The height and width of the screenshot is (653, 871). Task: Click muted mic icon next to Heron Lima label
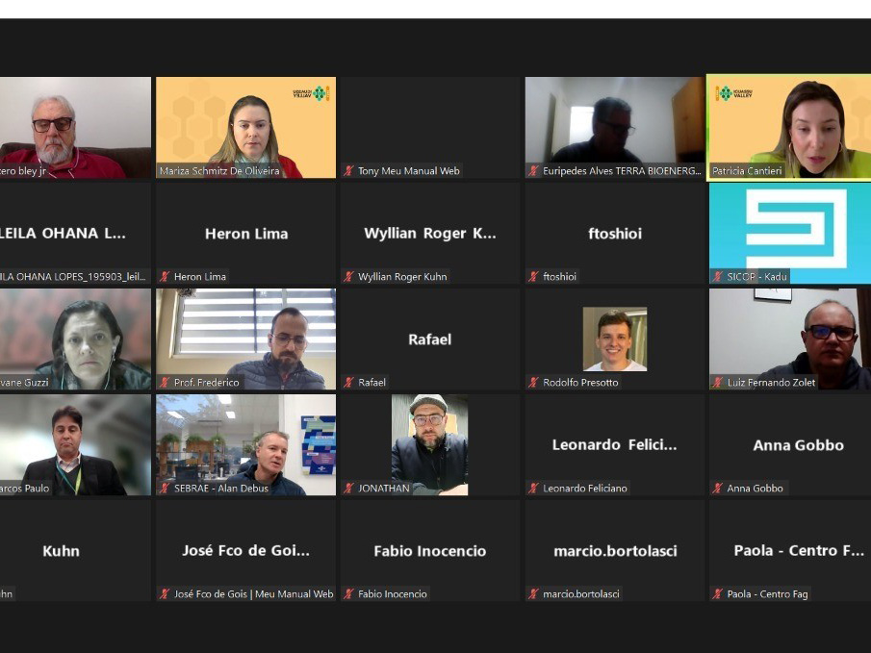pos(165,277)
